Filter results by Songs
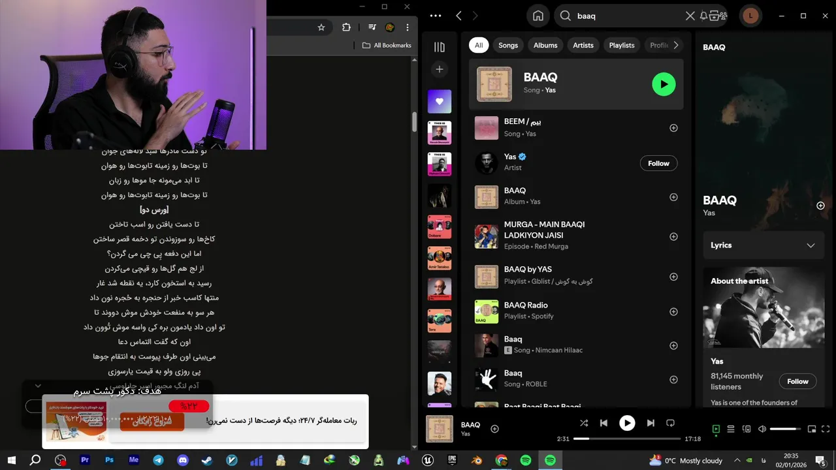Image resolution: width=836 pixels, height=470 pixels. (508, 45)
